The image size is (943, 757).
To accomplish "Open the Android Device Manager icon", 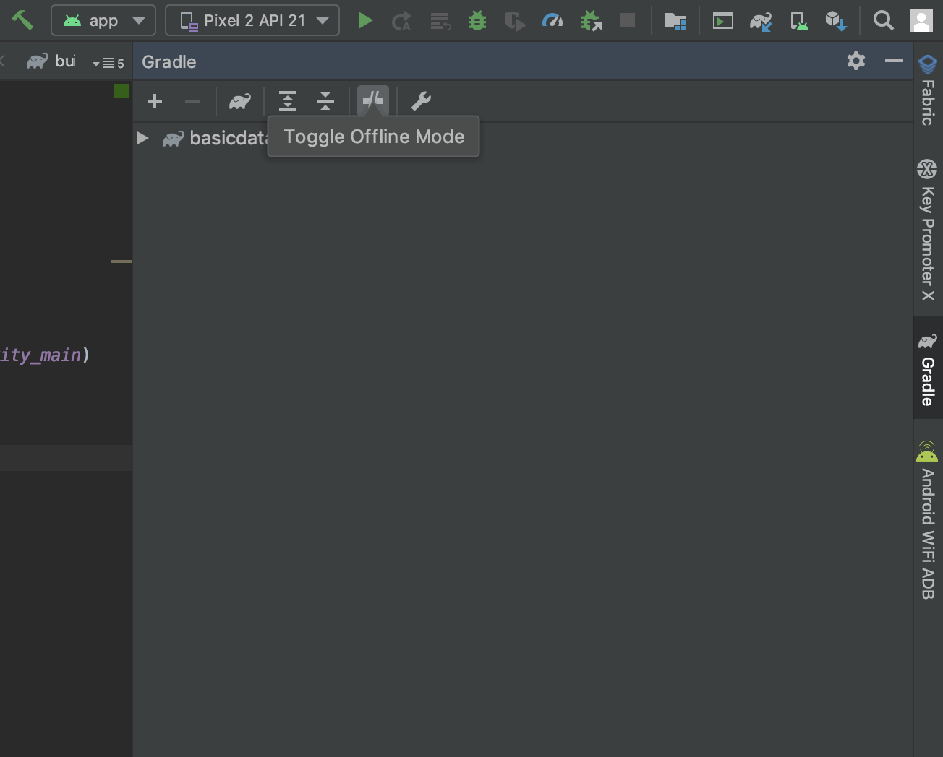I will pyautogui.click(x=798, y=20).
